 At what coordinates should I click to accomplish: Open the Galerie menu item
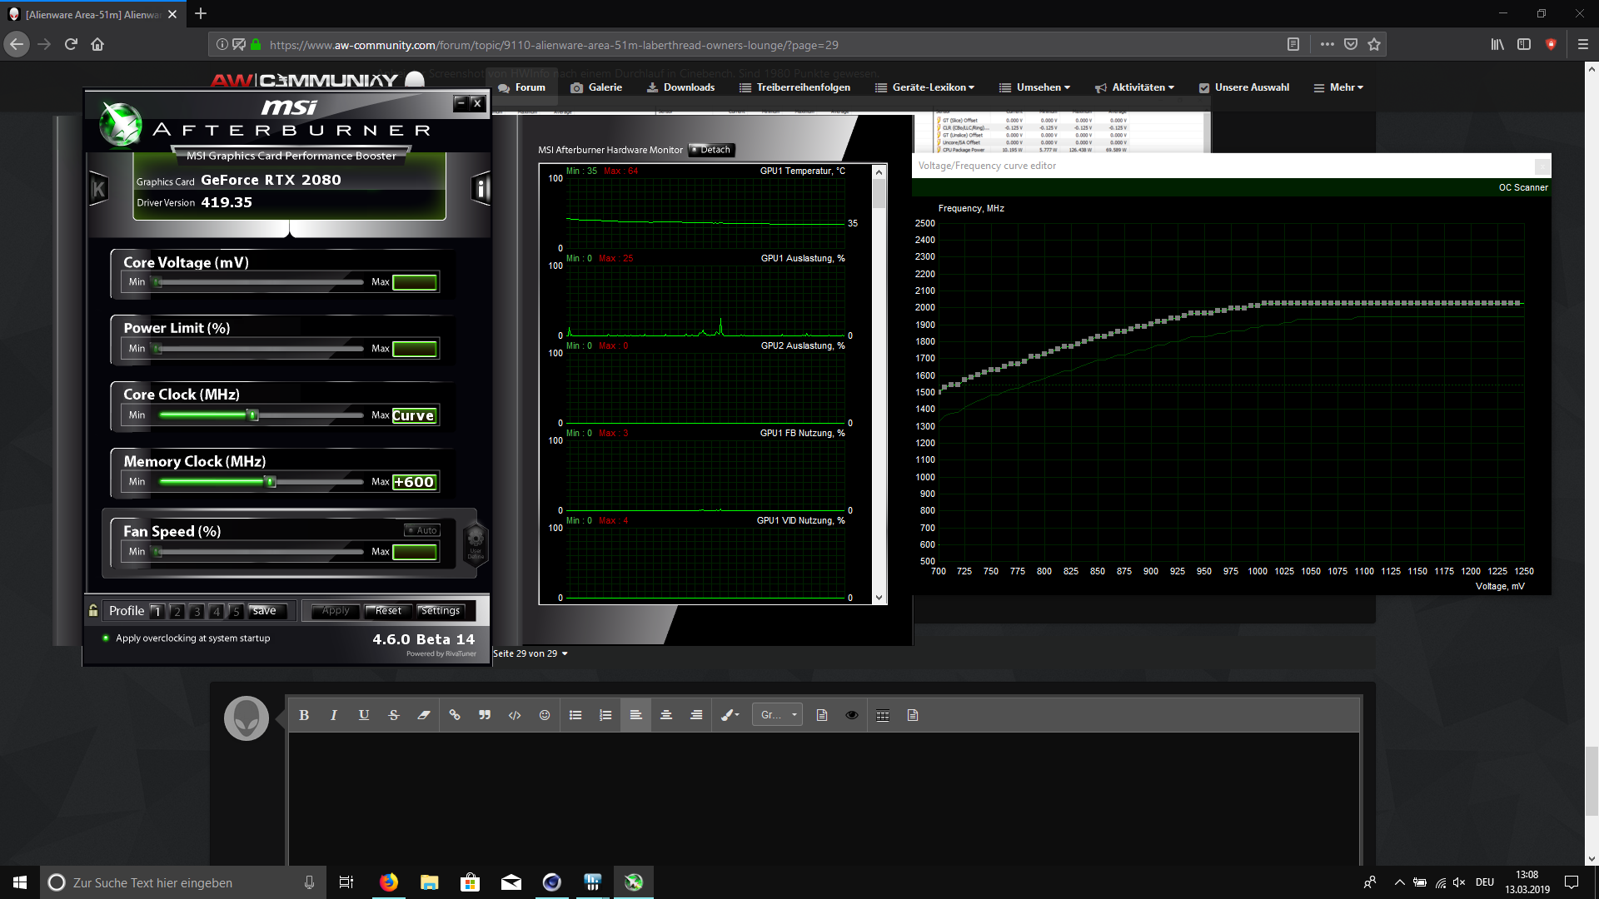596,87
